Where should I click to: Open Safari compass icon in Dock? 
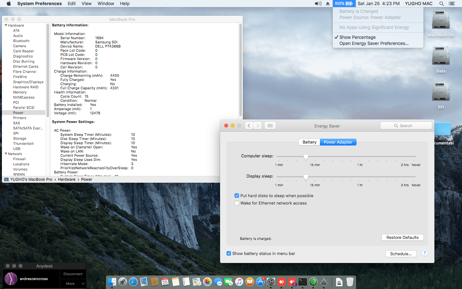133,282
